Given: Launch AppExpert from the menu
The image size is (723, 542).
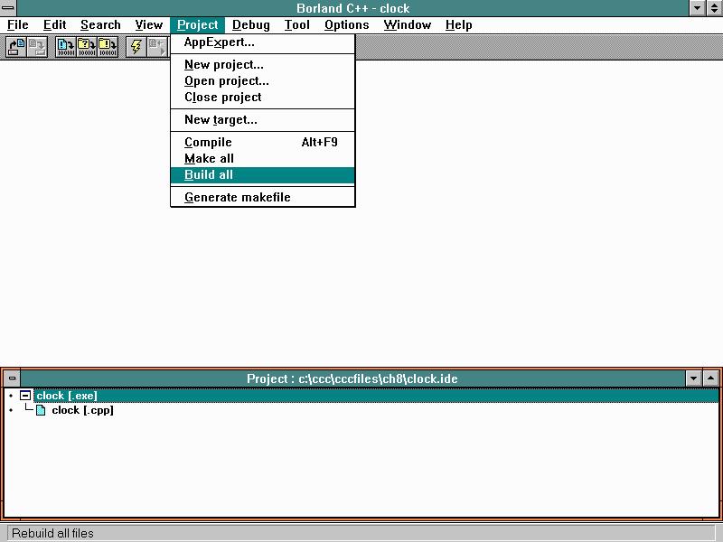Looking at the screenshot, I should tap(219, 42).
